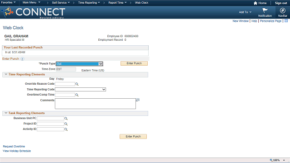Viewport: 290px width, 163px height.
Task: Open New Window link
Action: pos(241,21)
